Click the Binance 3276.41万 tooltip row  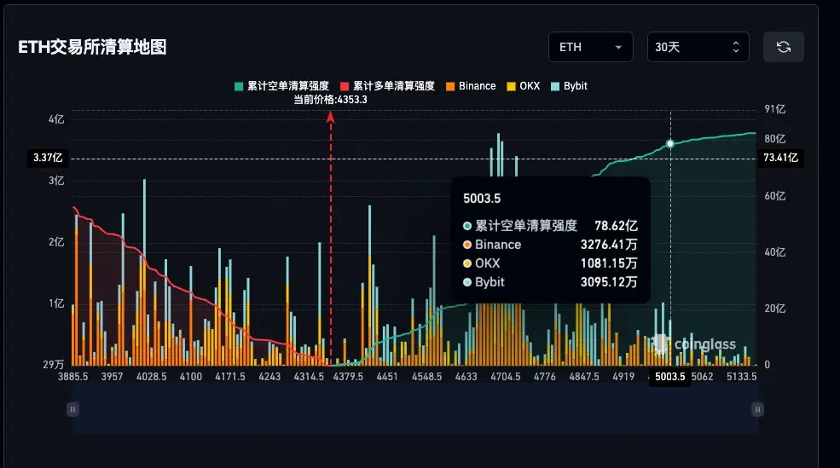pos(550,244)
